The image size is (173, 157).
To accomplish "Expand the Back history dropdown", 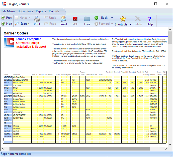I will coord(112,18).
